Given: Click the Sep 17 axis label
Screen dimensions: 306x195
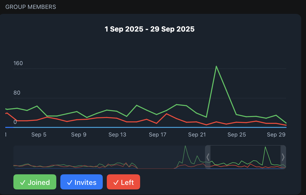Looking at the screenshot, I should click(158, 135).
